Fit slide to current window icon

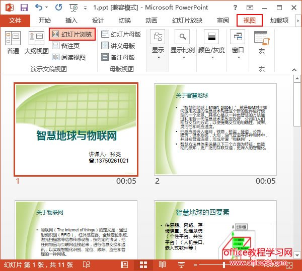(x=289, y=265)
